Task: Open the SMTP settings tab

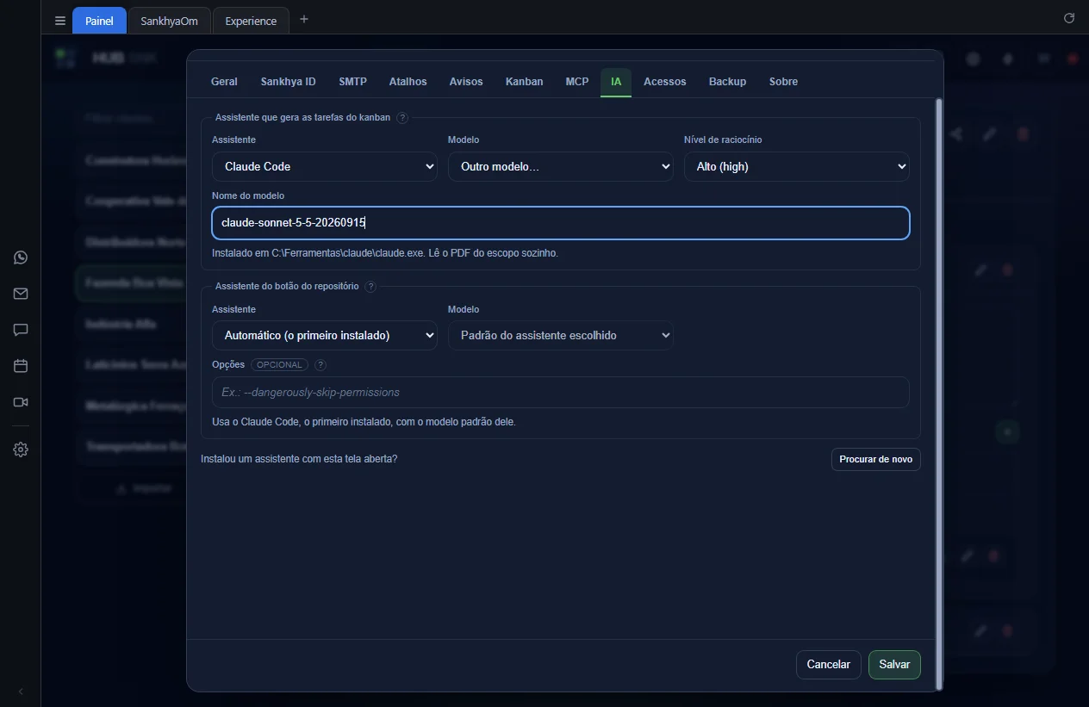Action: (x=352, y=82)
